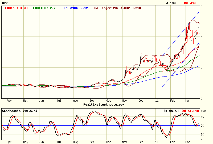Click the stochastic axis label 20
This screenshot has width=213, height=144.
(x=202, y=134)
